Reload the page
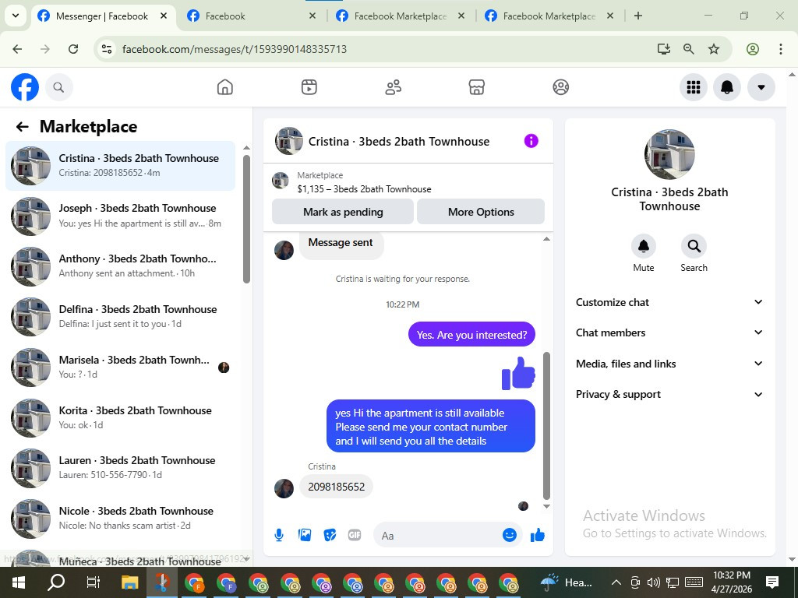Screen dimensions: 798x598 73,49
